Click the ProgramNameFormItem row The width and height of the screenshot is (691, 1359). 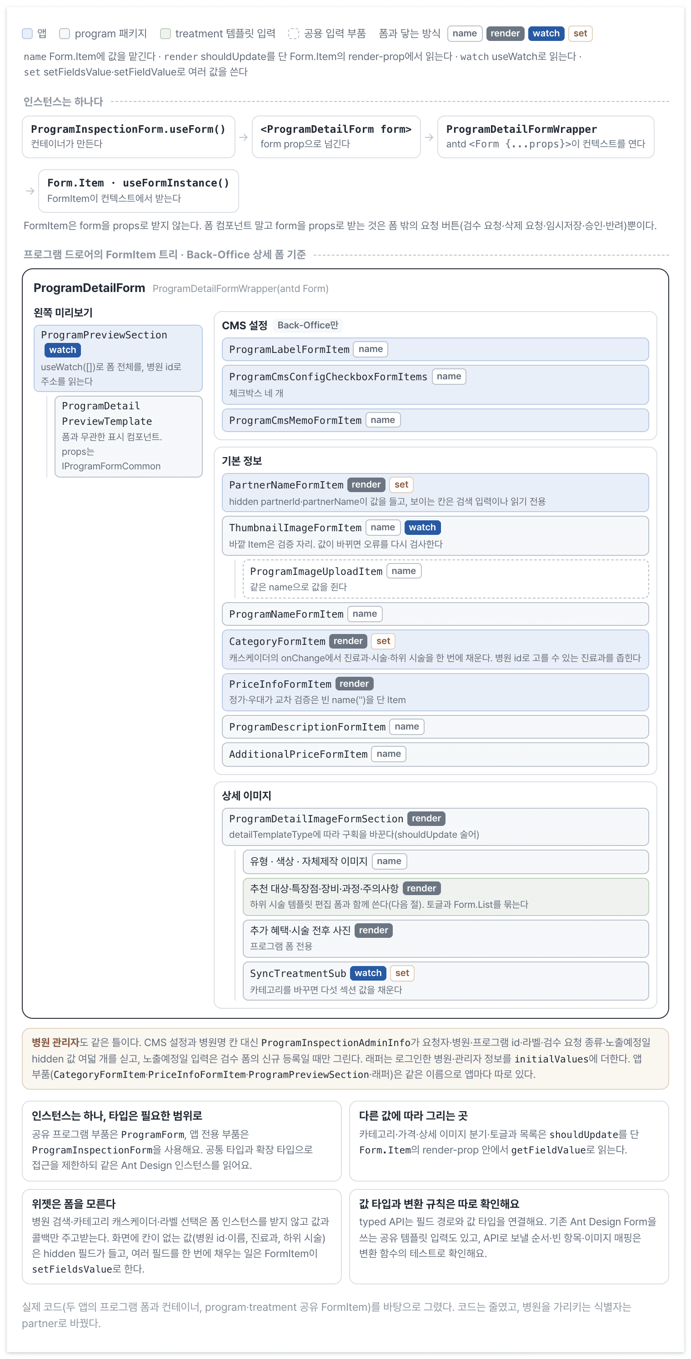pyautogui.click(x=435, y=614)
